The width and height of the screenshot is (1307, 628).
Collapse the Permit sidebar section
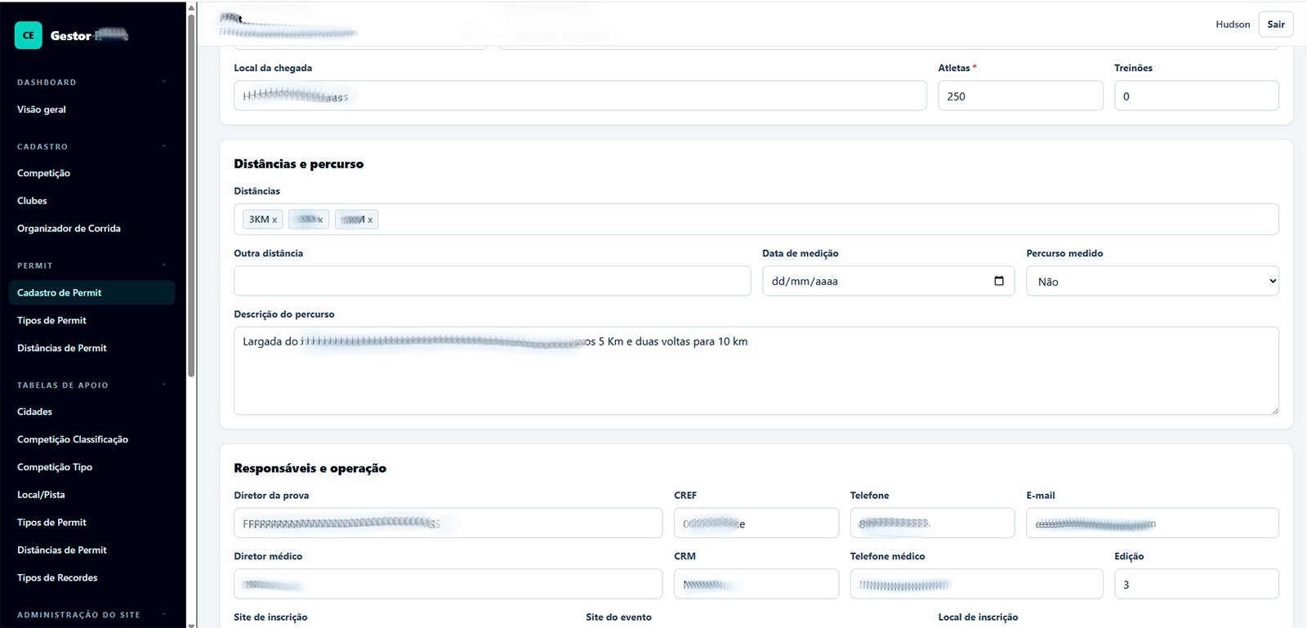pos(164,265)
